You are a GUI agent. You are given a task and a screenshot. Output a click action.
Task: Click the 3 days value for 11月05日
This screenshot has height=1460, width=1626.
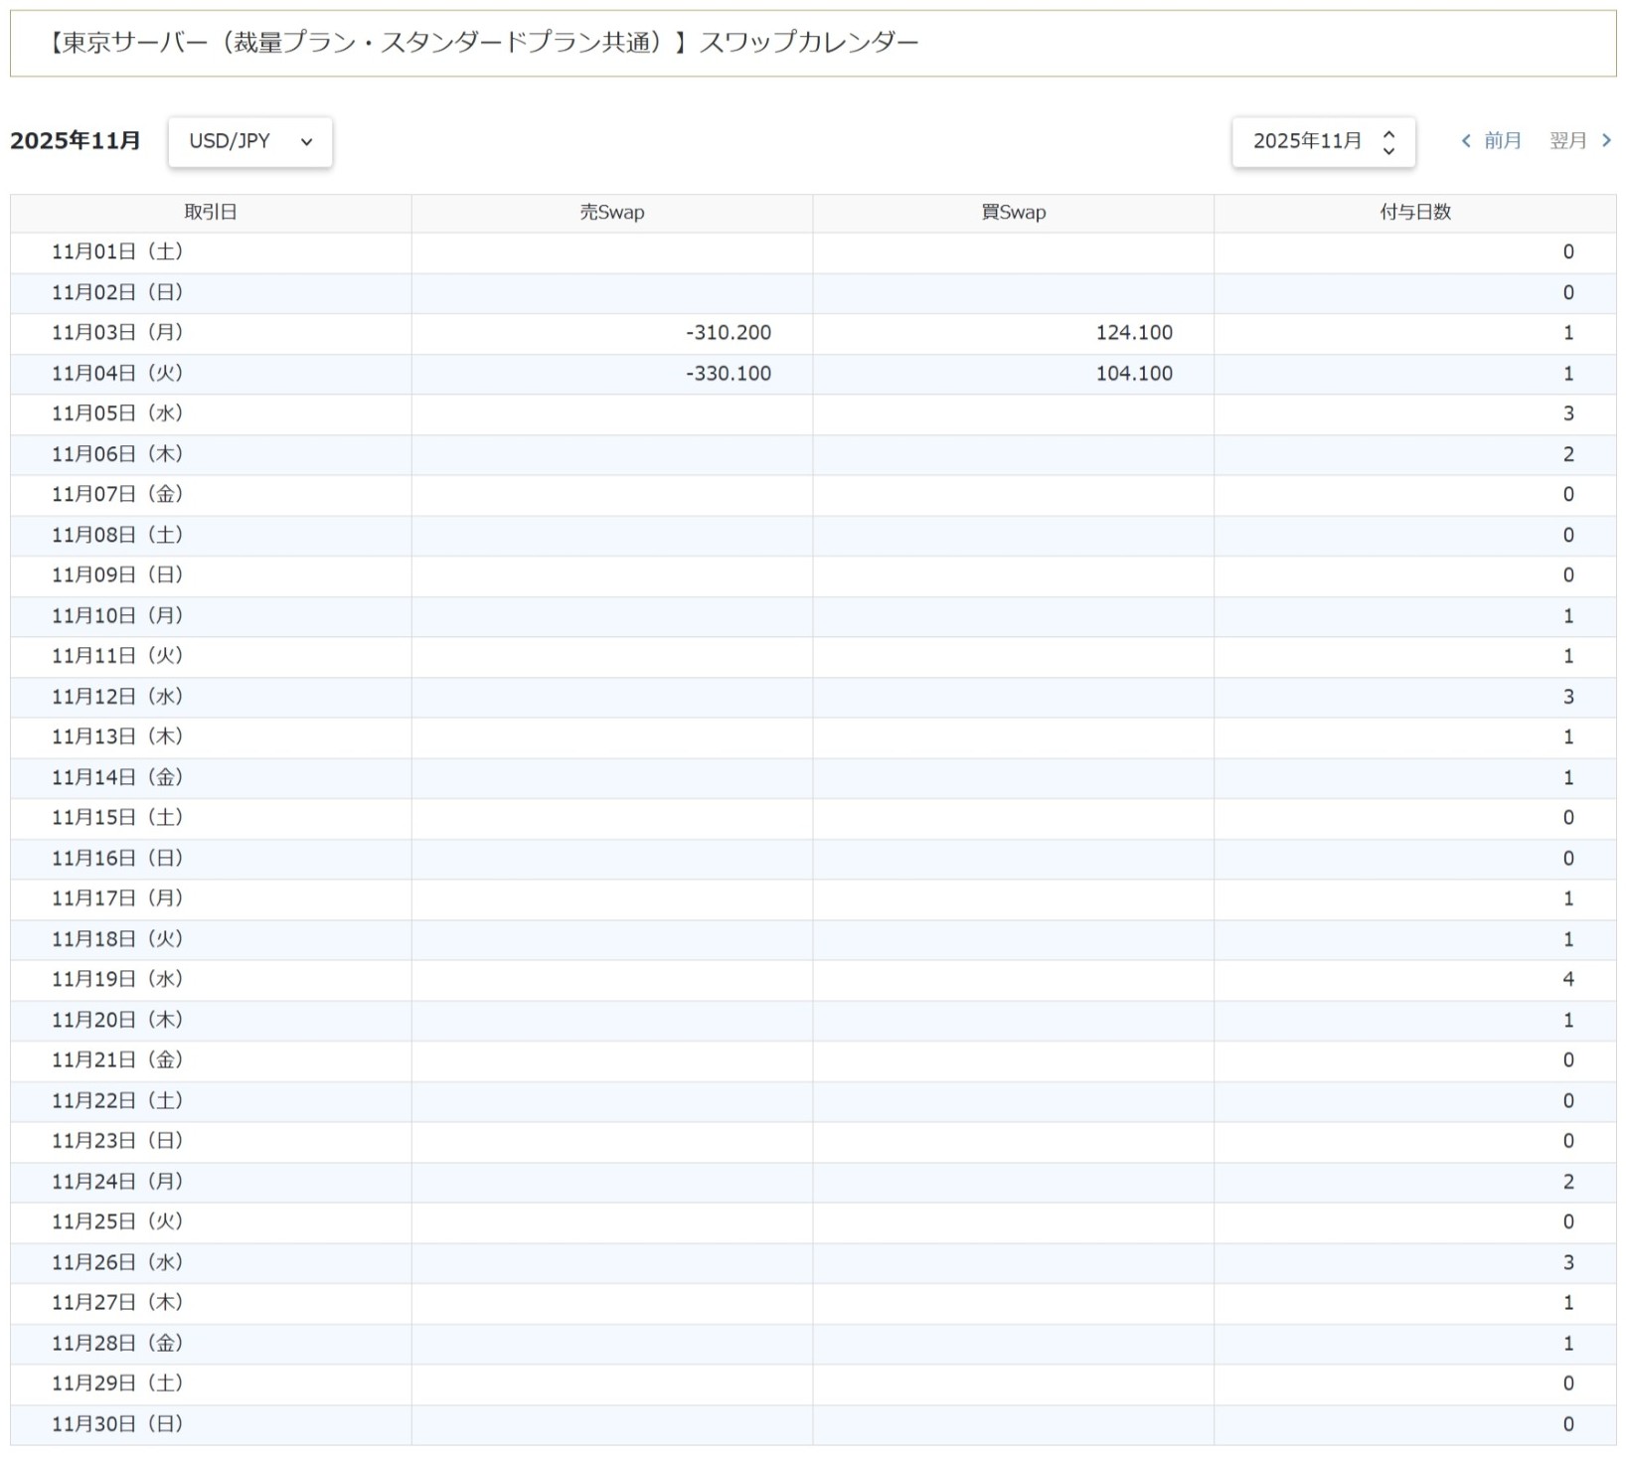1568,414
